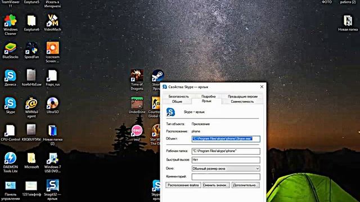This screenshot has height=202, width=360.
Task: Select the Skype shortcut labeled Дениса
Action: pyautogui.click(x=10, y=76)
